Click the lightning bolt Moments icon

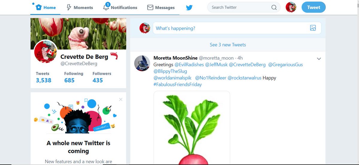[x=69, y=7]
